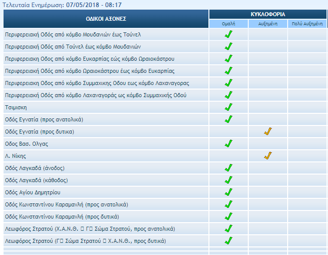Click green checkmark for Τσιμισκη row

point(228,107)
